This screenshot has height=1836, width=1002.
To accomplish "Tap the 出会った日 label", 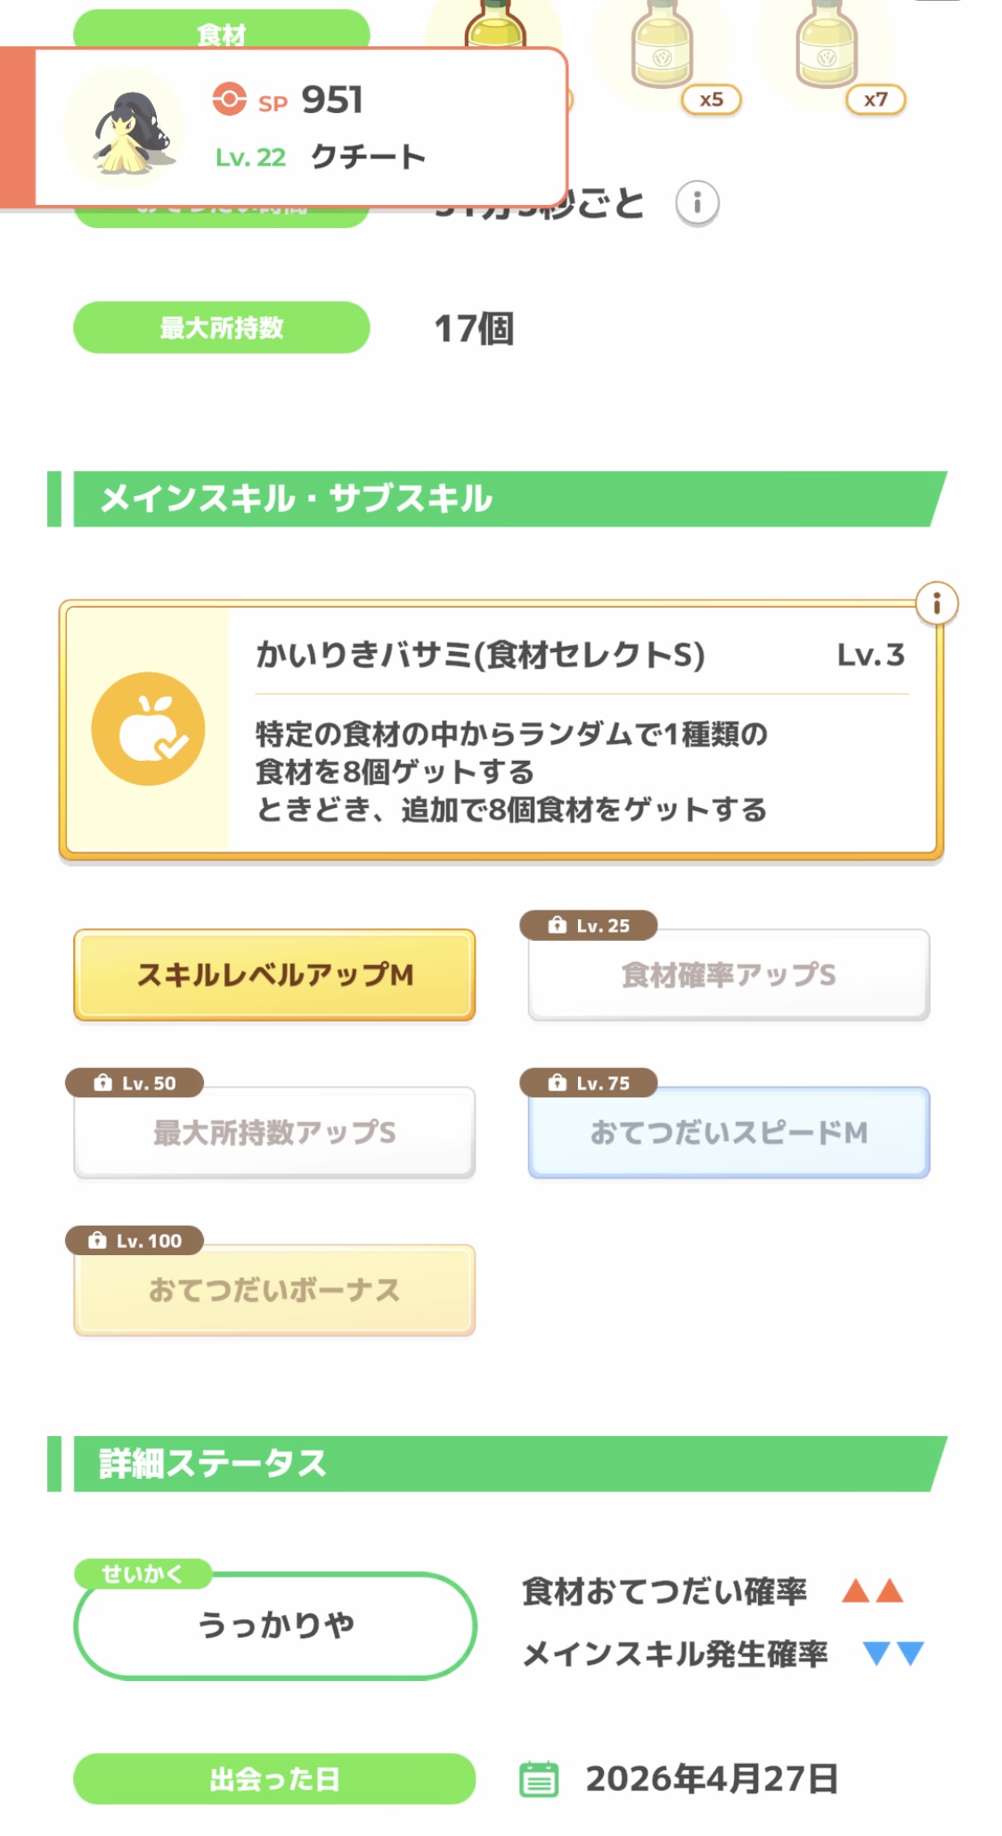I will 274,1779.
